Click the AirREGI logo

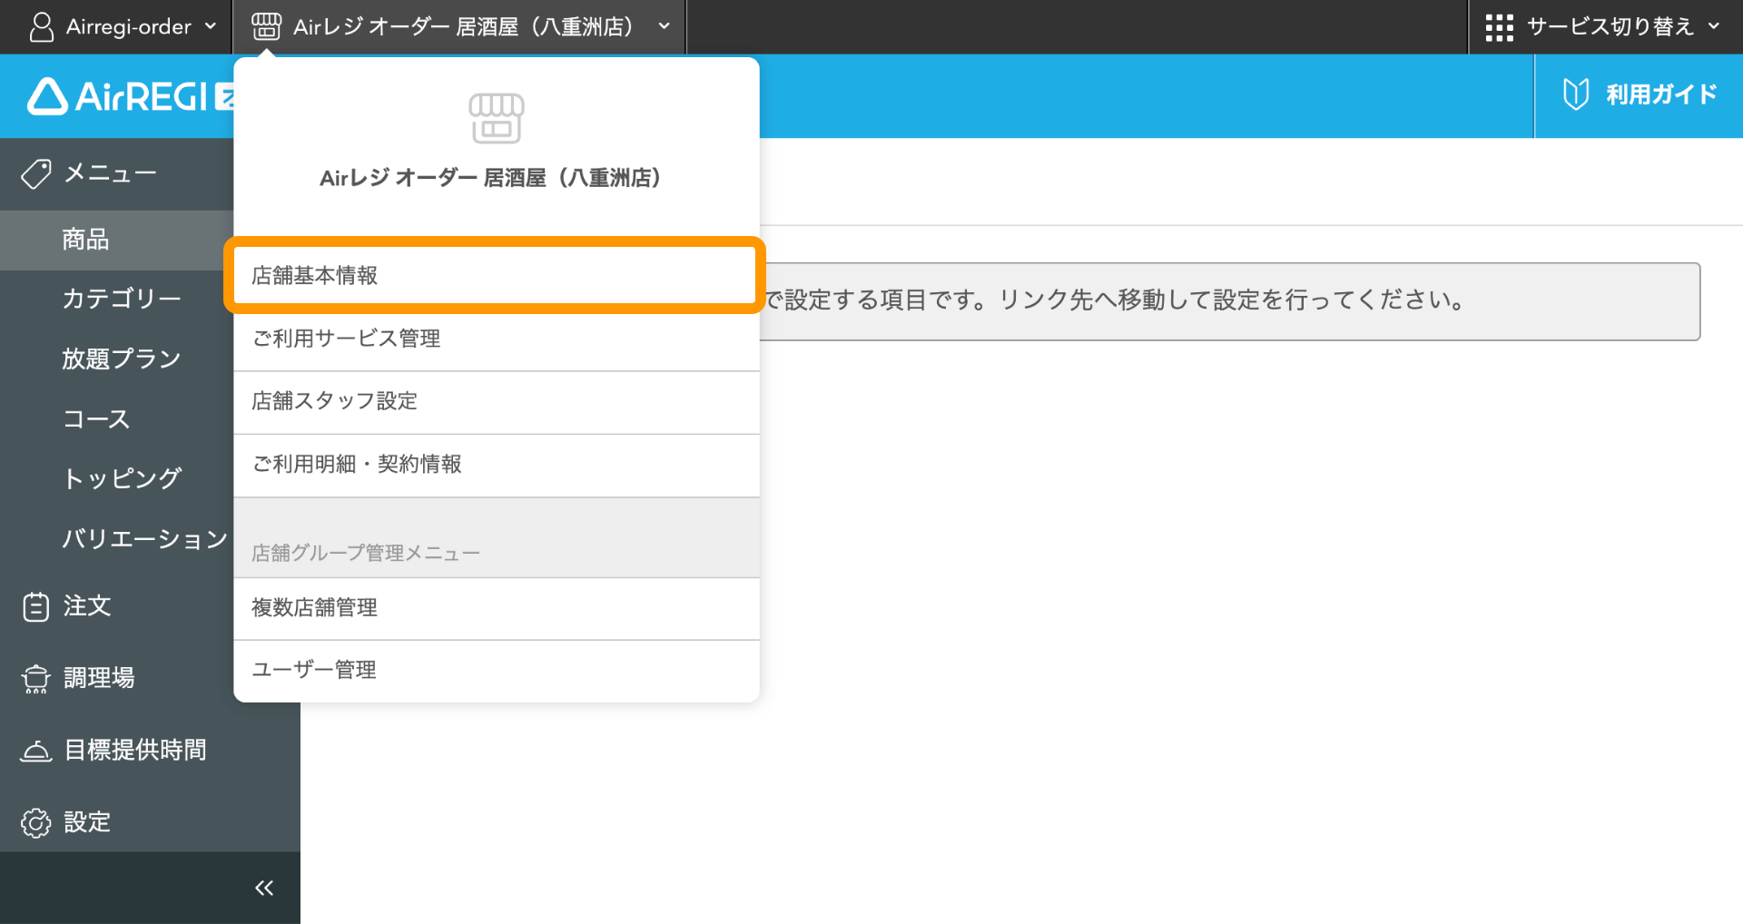(130, 96)
